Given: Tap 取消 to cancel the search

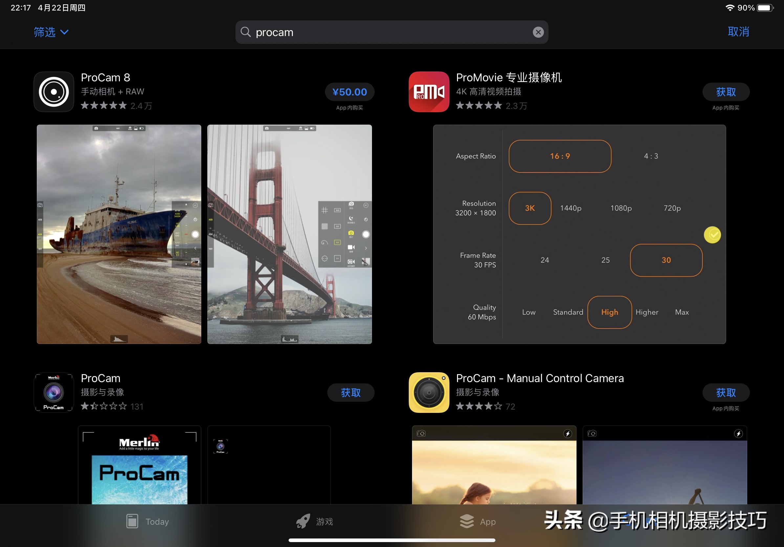Looking at the screenshot, I should (x=738, y=32).
